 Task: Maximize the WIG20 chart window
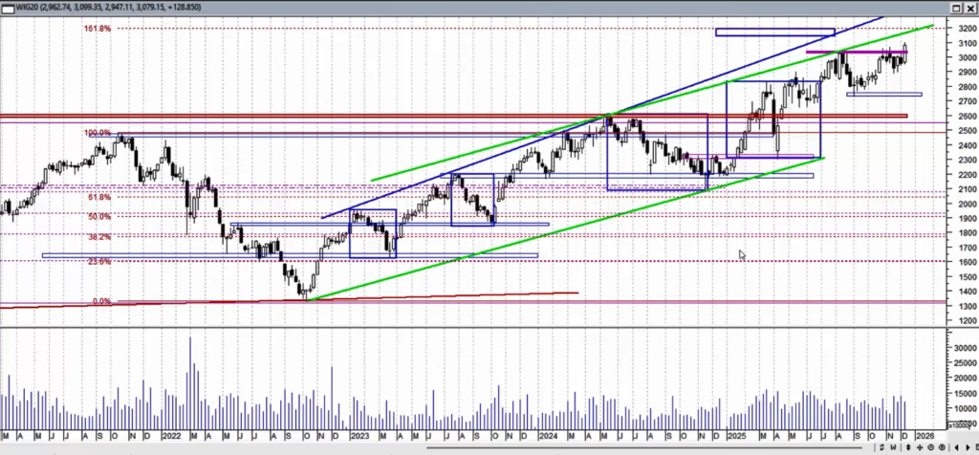[954, 9]
